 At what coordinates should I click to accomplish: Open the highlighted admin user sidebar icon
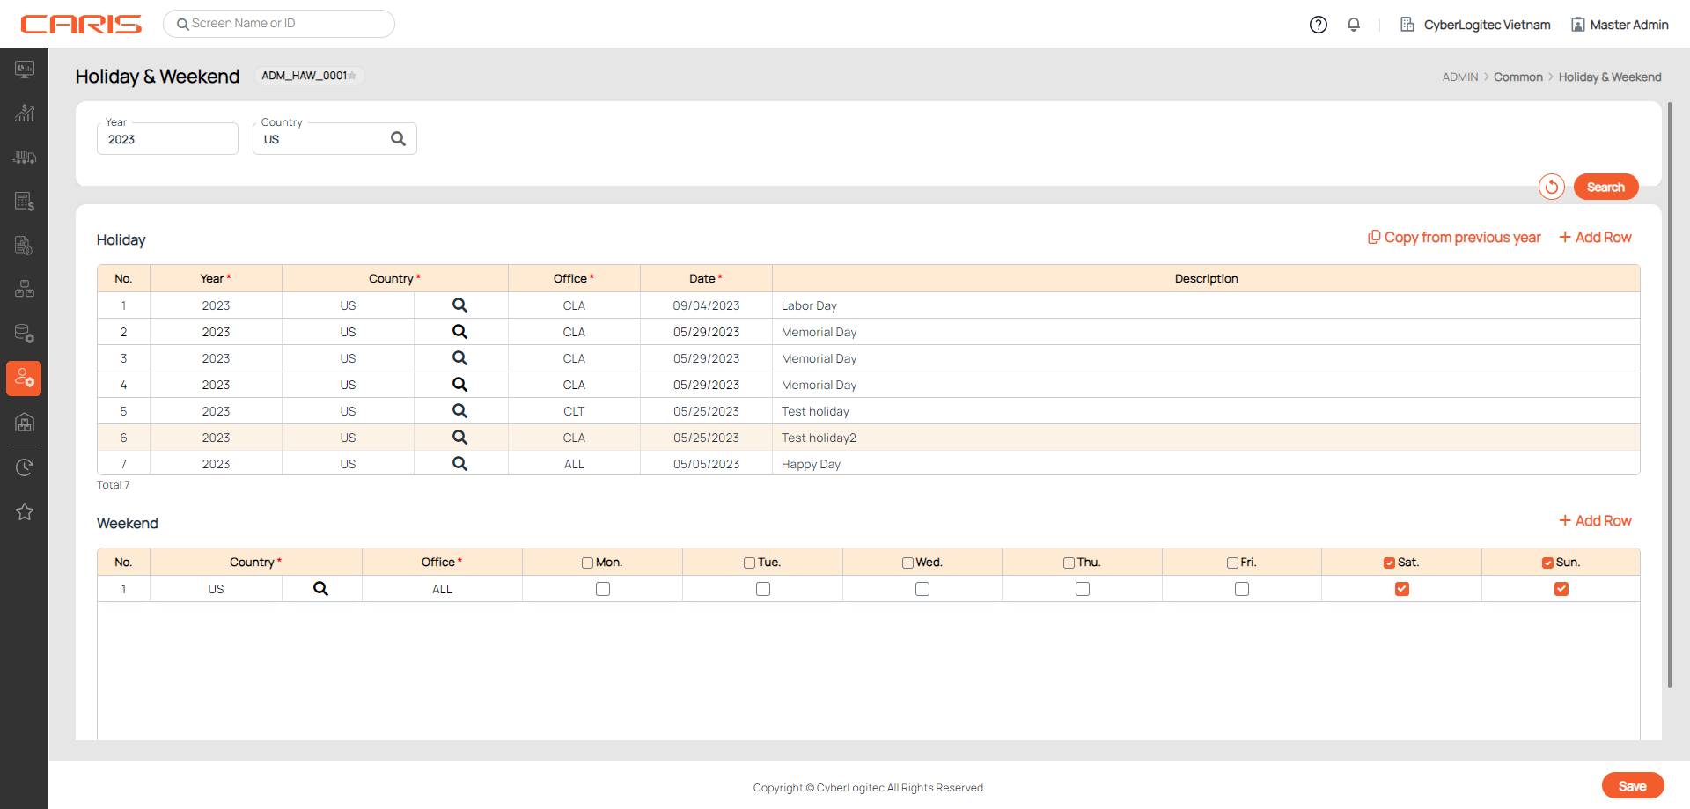click(x=25, y=379)
